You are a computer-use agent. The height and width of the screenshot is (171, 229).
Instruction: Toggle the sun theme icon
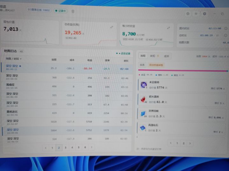[x=196, y=14]
